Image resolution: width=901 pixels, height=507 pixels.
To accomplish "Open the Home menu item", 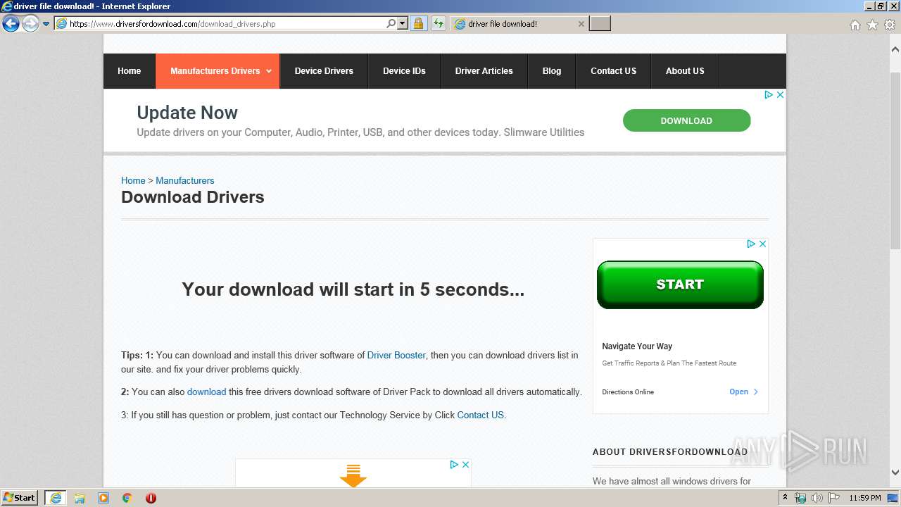I will tap(129, 71).
